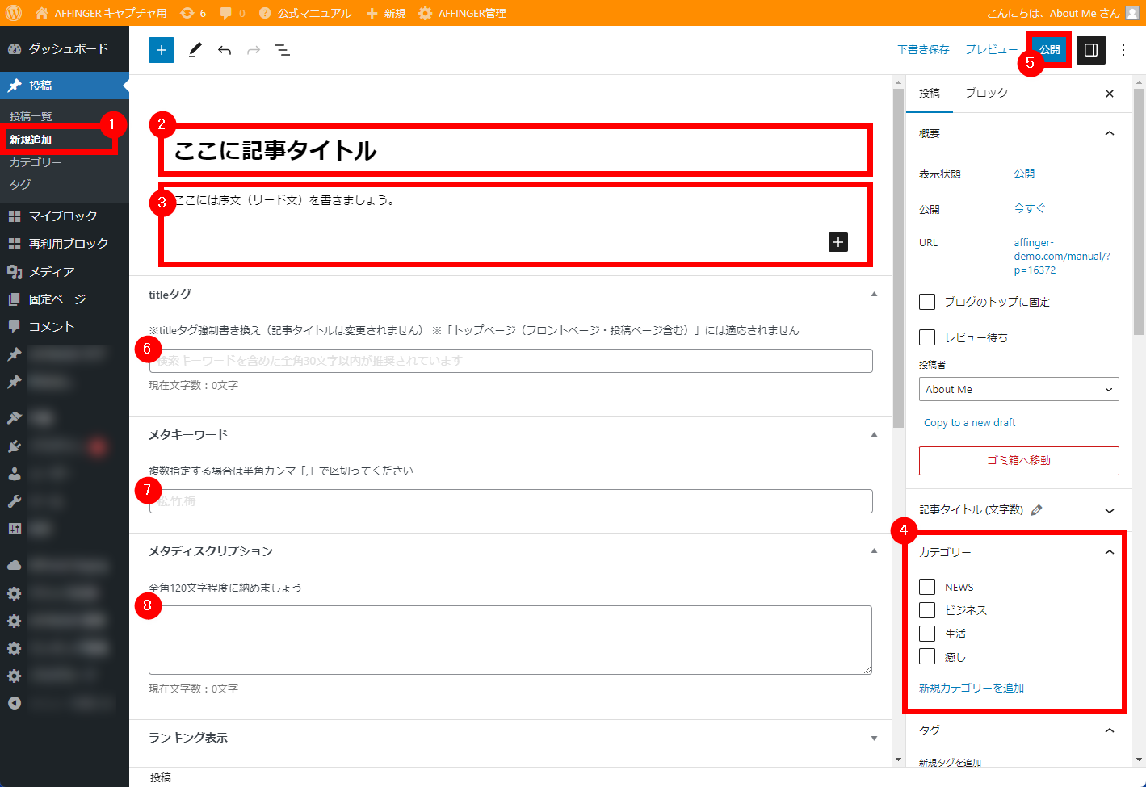The width and height of the screenshot is (1146, 787).
Task: Save the post with 下書き保存
Action: point(923,50)
